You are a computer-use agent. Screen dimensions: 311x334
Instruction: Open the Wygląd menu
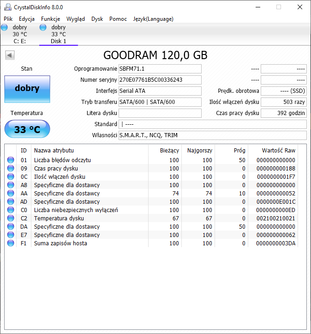pos(76,19)
